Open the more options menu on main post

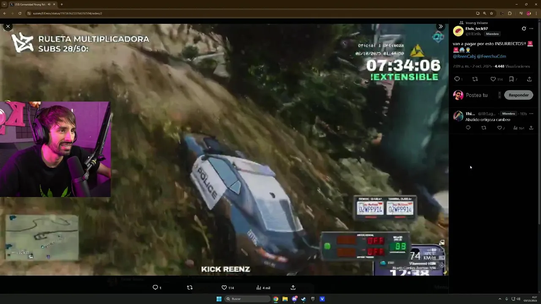tap(531, 29)
